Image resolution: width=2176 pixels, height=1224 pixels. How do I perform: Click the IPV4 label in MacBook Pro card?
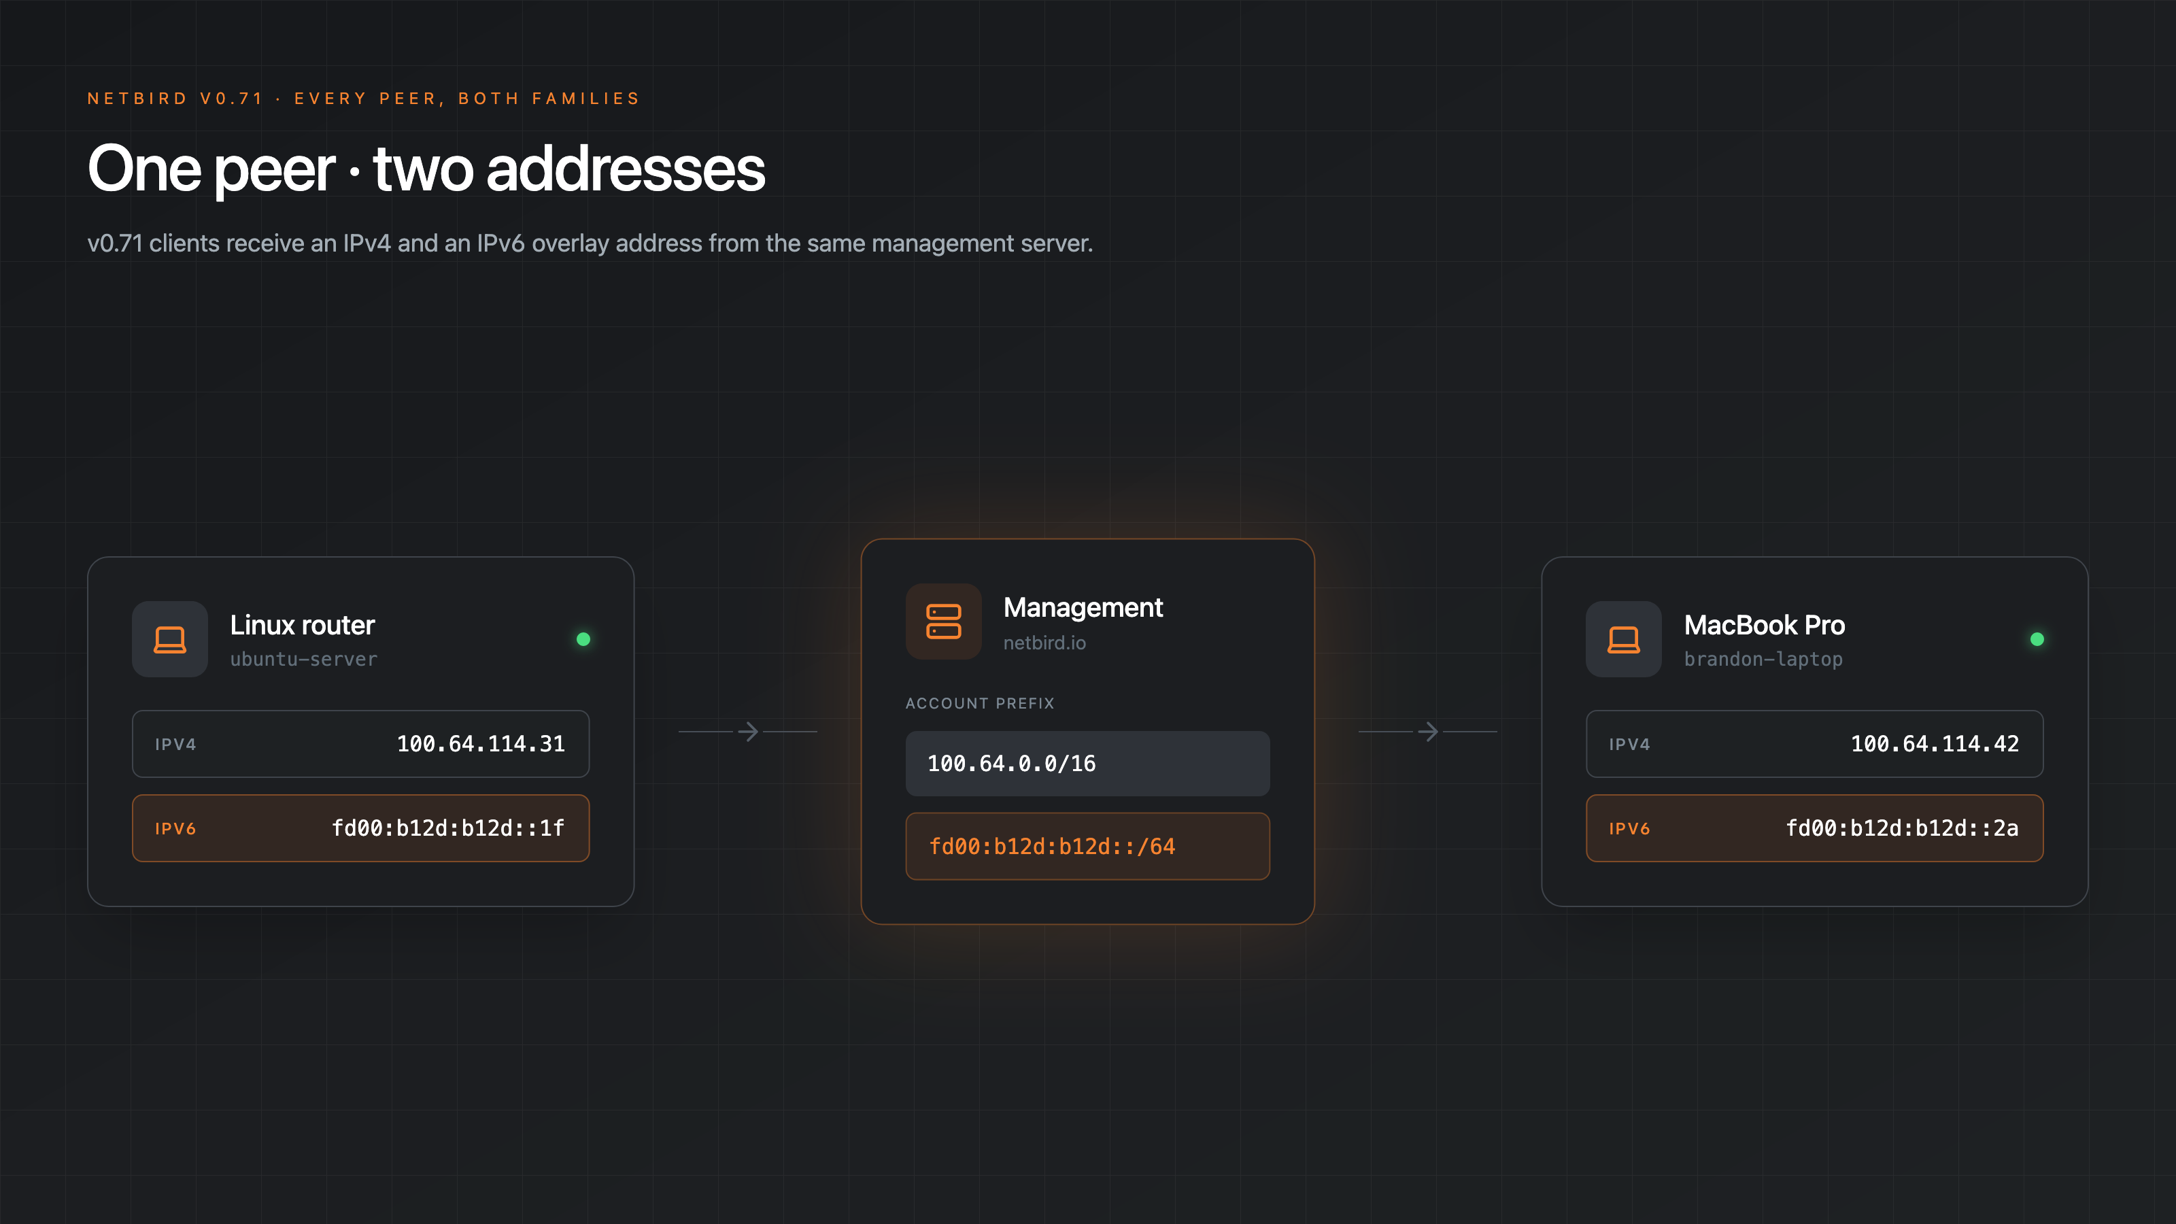coord(1629,744)
